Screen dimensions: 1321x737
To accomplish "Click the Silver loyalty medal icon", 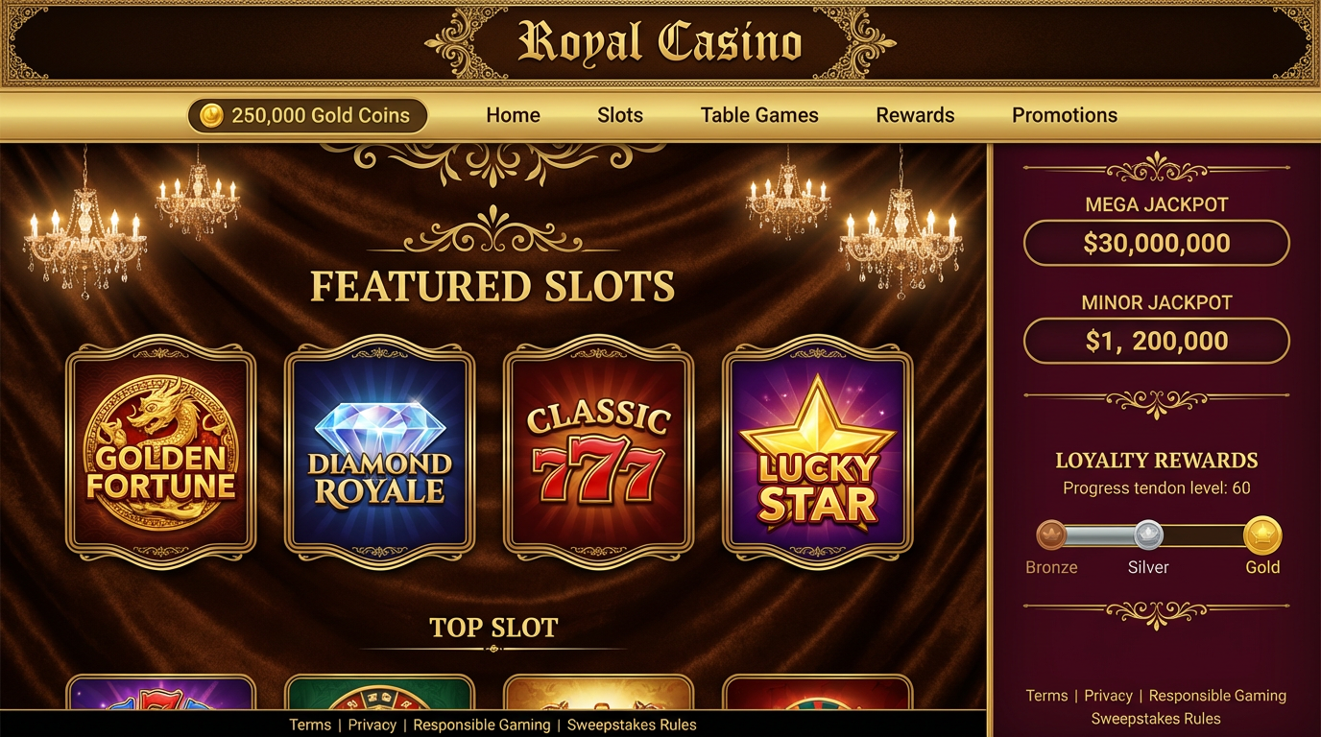I will tap(1148, 535).
